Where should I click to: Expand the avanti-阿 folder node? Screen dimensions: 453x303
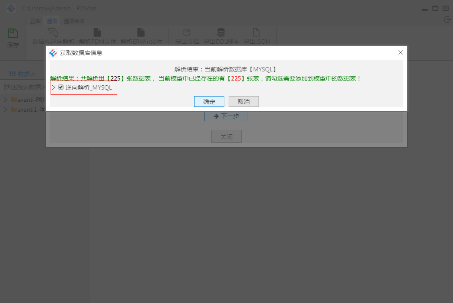(x=6, y=100)
